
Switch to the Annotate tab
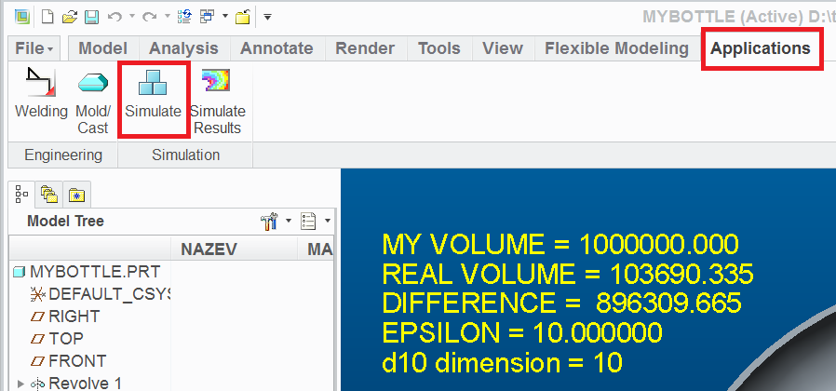point(276,48)
